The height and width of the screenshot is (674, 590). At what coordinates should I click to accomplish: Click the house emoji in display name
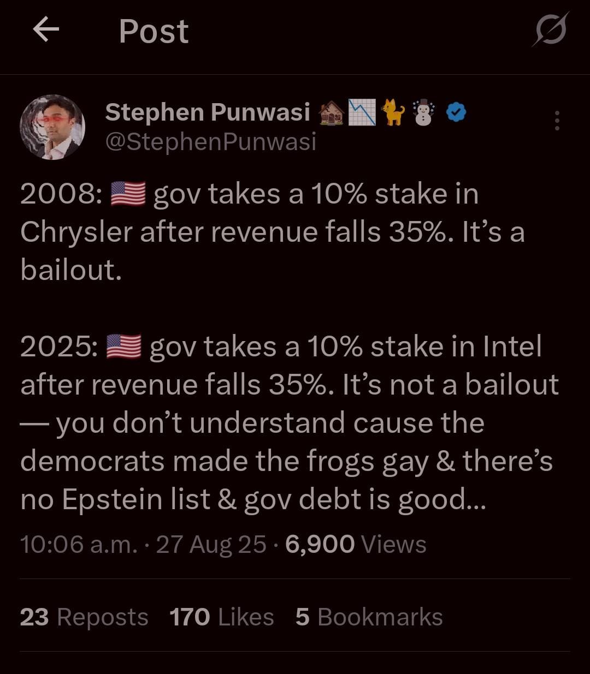(x=332, y=112)
